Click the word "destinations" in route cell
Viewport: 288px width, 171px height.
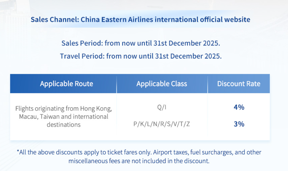click(x=64, y=124)
